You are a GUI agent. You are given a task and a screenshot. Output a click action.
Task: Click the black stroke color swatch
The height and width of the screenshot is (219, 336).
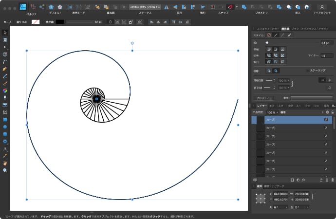tap(59, 22)
